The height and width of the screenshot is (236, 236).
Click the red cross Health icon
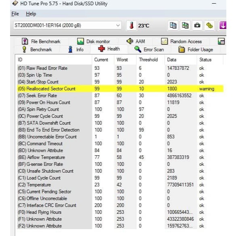(x=101, y=49)
